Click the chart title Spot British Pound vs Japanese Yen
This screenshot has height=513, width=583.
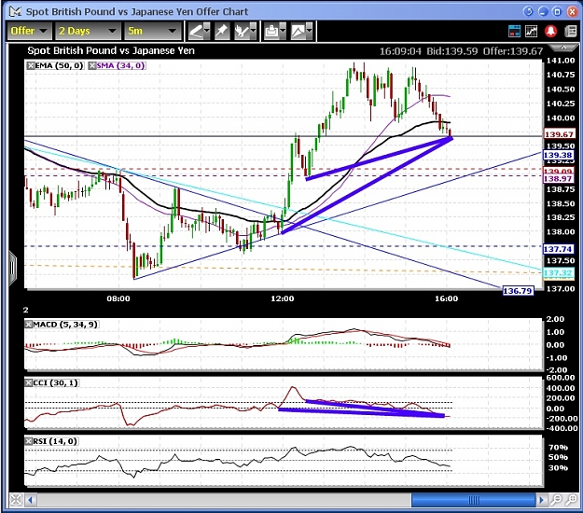pyautogui.click(x=111, y=50)
